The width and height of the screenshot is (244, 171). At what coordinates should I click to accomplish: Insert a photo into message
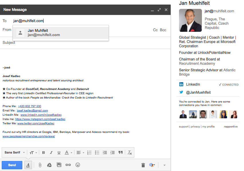pyautogui.click(x=59, y=165)
